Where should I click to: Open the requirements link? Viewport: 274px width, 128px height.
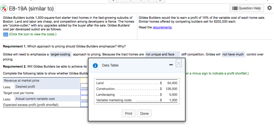point(162,27)
